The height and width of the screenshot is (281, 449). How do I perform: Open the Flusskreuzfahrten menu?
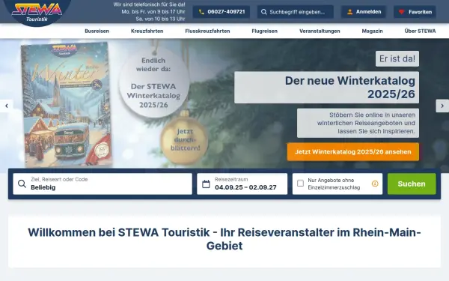(x=207, y=31)
